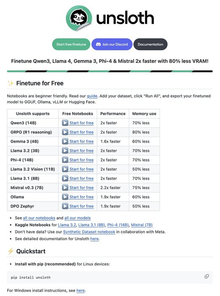Click the play icon in the GRPO (R1 reasoning) row
220x296 pixels.
[x=65, y=132]
